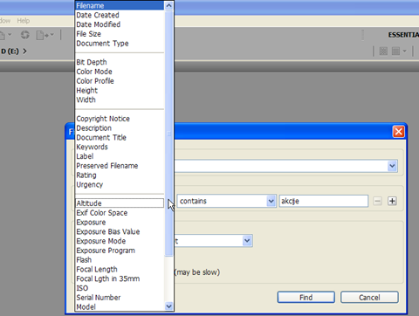Choose Focal Length entry
The width and height of the screenshot is (419, 316).
point(120,269)
